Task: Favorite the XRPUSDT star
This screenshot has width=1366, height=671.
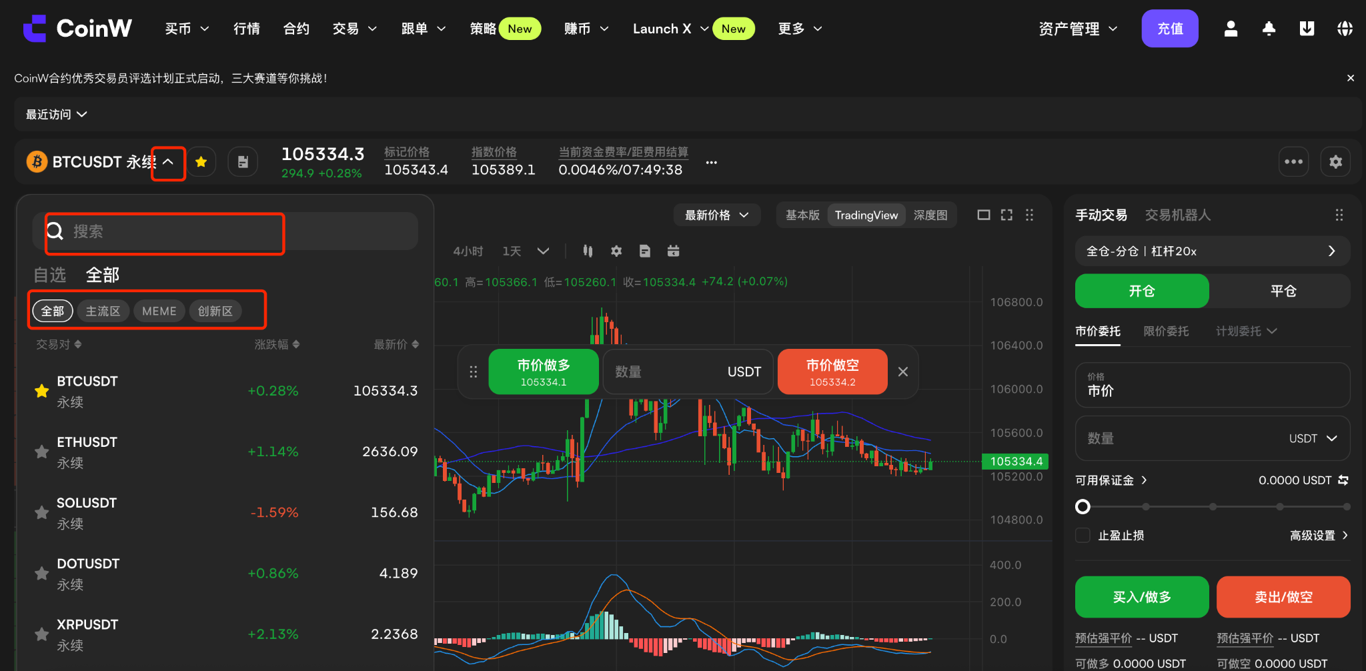Action: 41,634
